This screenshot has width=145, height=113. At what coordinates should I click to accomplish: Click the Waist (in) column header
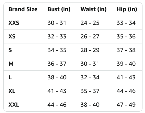tap(94, 9)
